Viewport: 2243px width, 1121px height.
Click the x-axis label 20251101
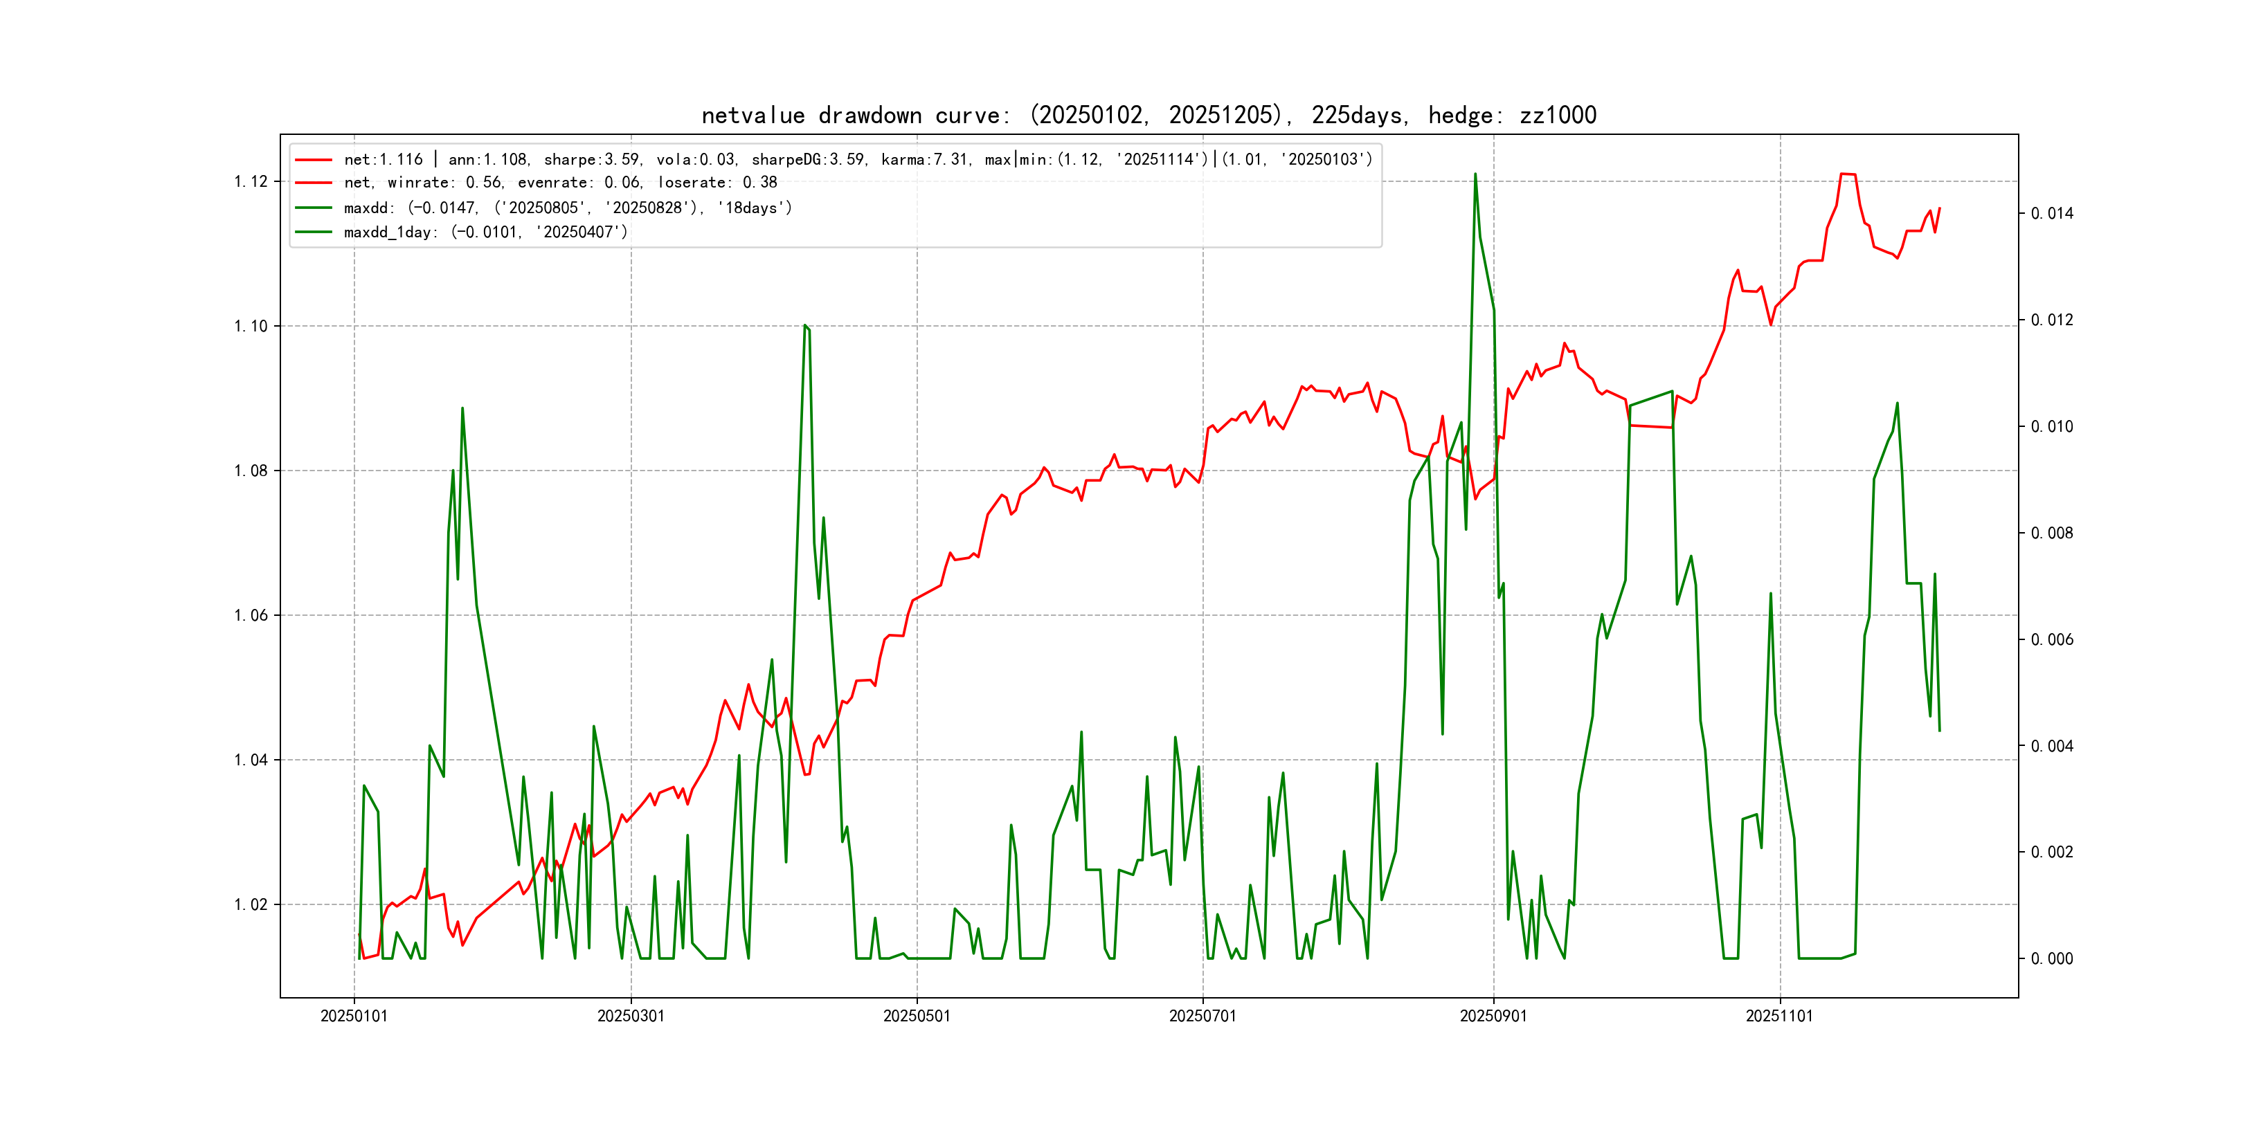[1779, 1017]
